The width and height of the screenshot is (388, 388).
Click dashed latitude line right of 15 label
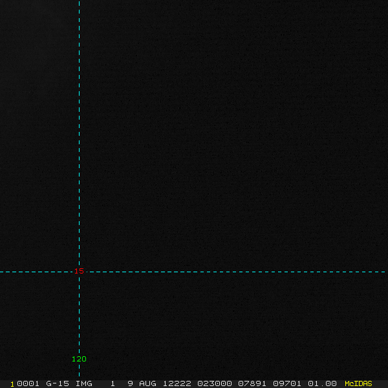(237, 272)
